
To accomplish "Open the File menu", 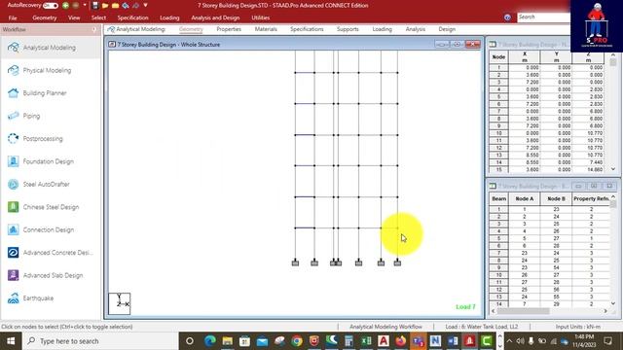I will click(13, 17).
